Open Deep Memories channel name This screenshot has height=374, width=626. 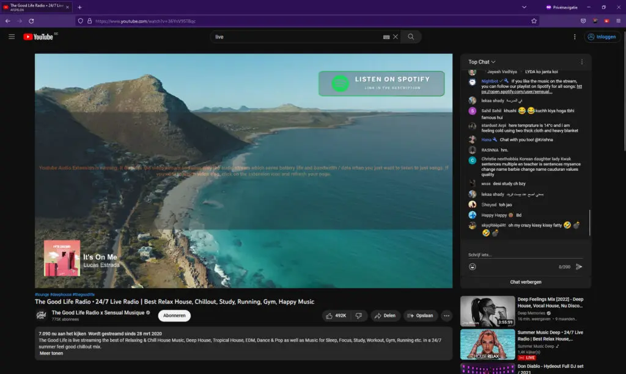pos(531,313)
